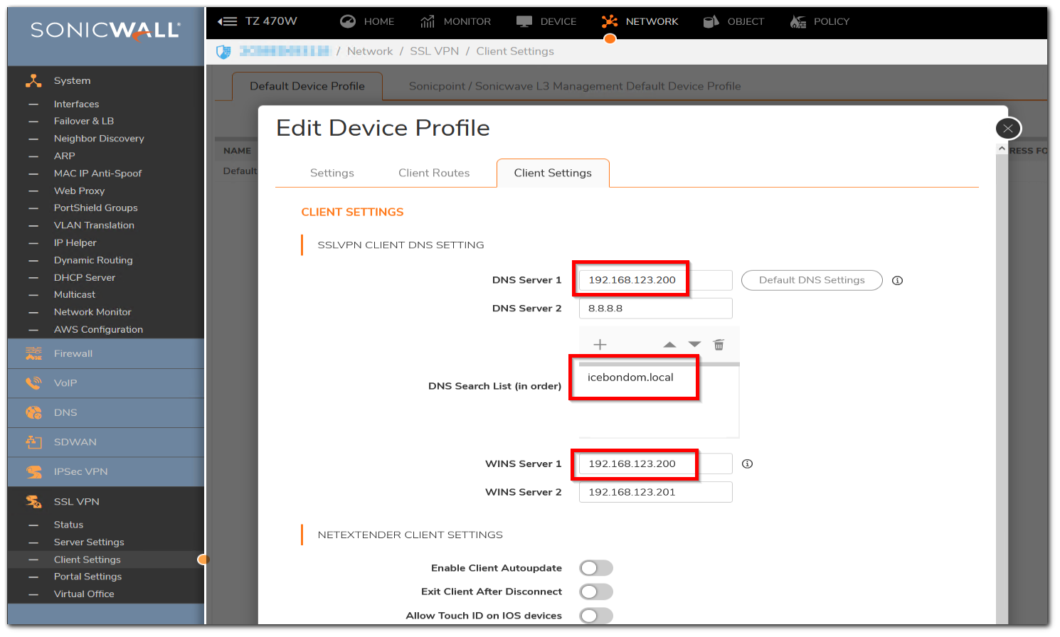
Task: Open Network Monitor page
Action: point(92,312)
